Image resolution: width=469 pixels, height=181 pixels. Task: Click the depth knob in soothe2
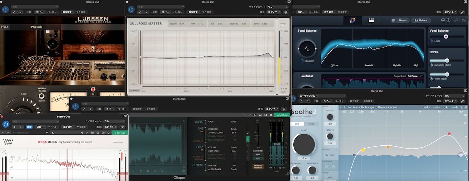(x=304, y=145)
